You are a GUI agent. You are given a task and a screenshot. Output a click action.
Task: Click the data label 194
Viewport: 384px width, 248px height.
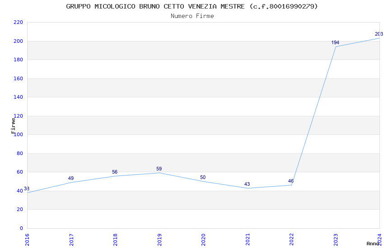coord(335,42)
